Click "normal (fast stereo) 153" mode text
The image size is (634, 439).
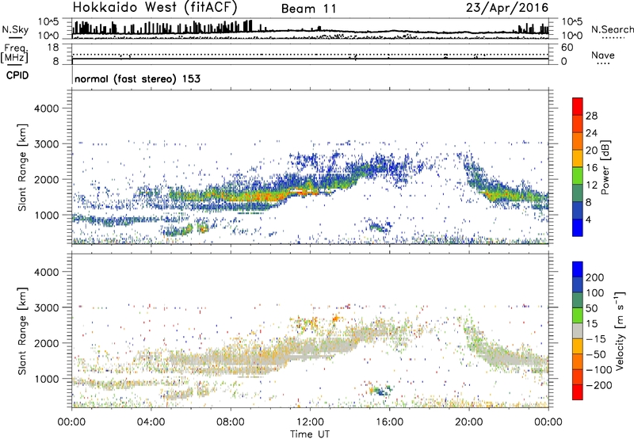pyautogui.click(x=137, y=78)
